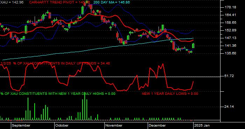Select the 2025 Jan time axis label

coord(202,126)
